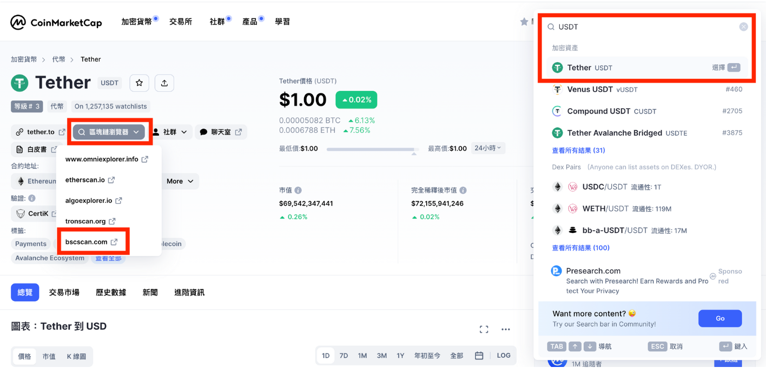Viewport: 766px width, 374px height.
Task: Set chart range to 1M
Action: click(x=362, y=356)
